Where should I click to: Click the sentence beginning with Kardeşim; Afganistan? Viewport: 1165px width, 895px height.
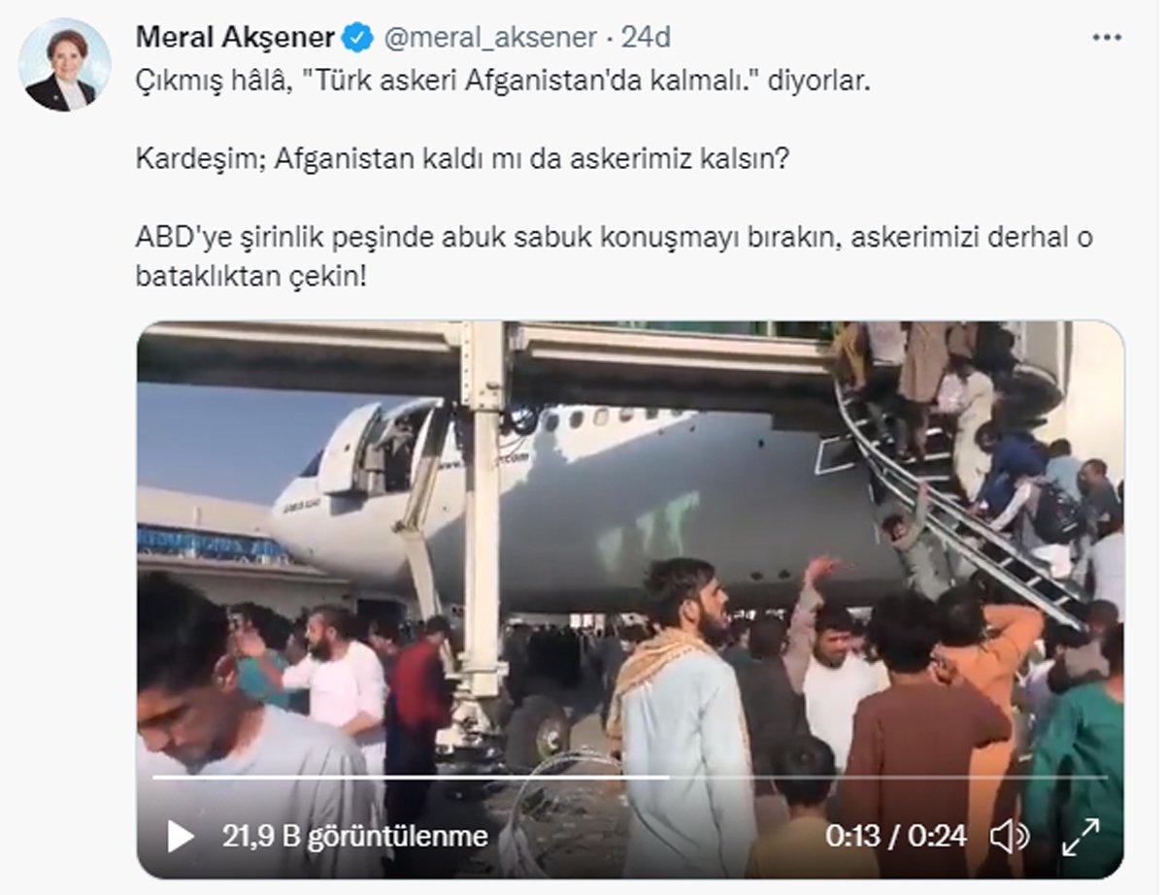point(461,159)
